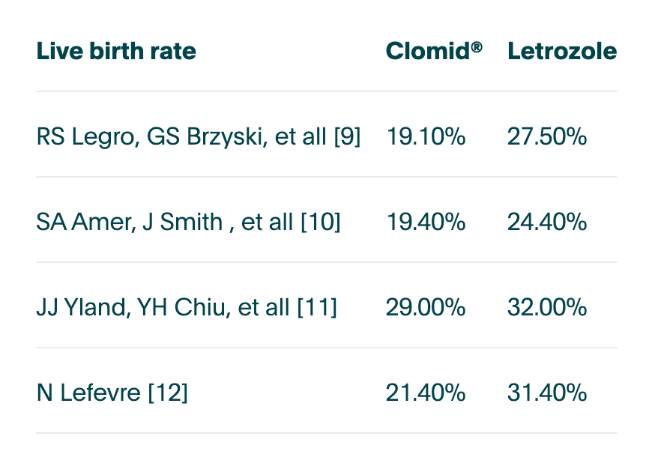Select the Letrozole column header

tap(562, 51)
